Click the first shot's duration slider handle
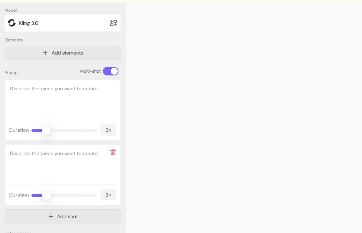The width and height of the screenshot is (362, 233). (46, 131)
